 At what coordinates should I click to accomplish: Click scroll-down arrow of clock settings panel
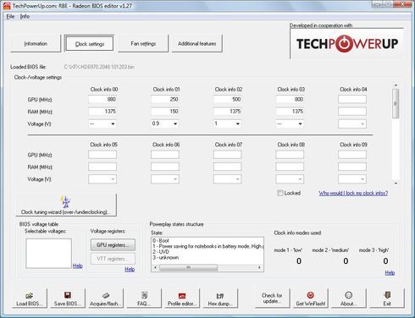click(396, 184)
